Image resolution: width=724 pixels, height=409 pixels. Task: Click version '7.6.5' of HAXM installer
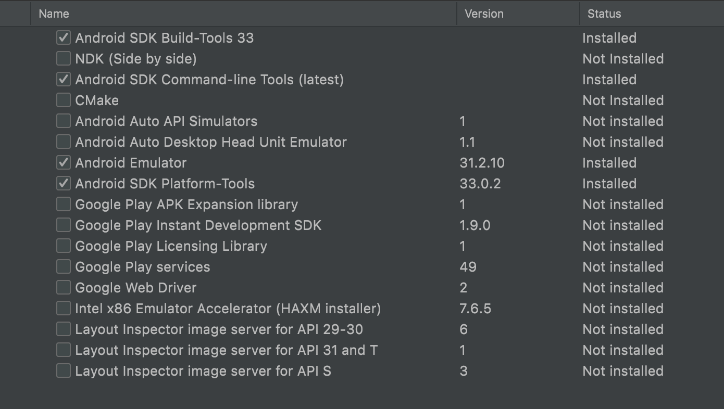click(x=476, y=309)
